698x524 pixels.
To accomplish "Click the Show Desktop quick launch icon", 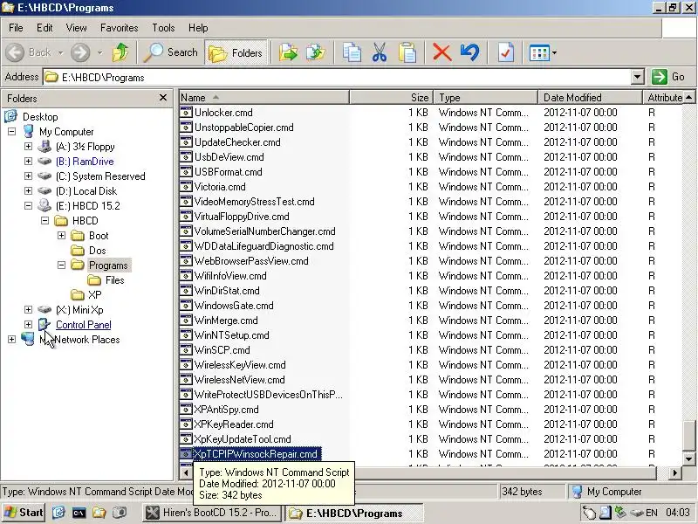I will 58,513.
